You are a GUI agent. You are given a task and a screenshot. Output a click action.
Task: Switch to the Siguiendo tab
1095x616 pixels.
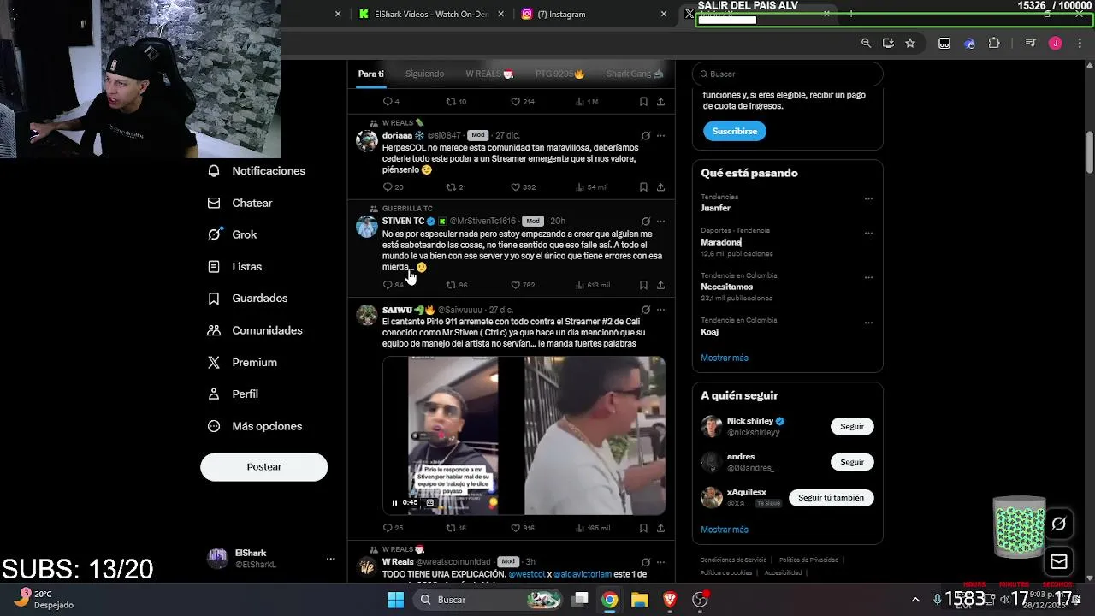coord(424,74)
